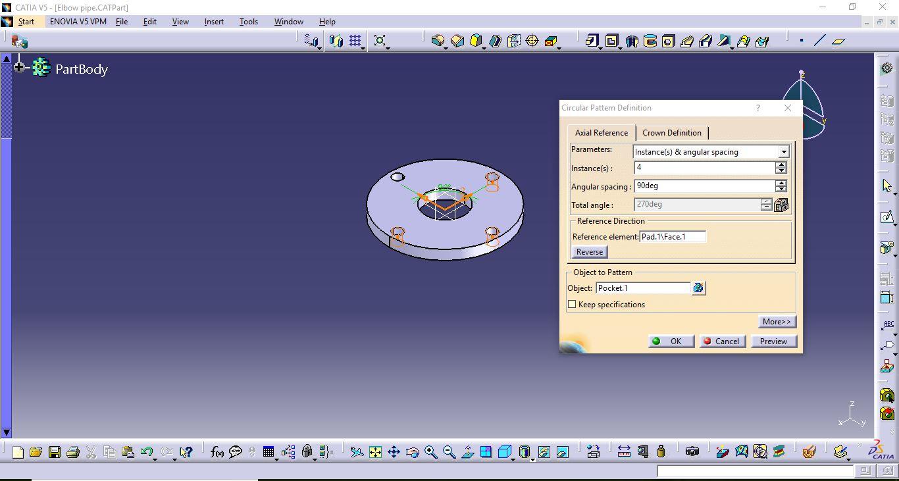Increase the Instance(s) count with up arrow
Image resolution: width=899 pixels, height=481 pixels.
(x=781, y=165)
